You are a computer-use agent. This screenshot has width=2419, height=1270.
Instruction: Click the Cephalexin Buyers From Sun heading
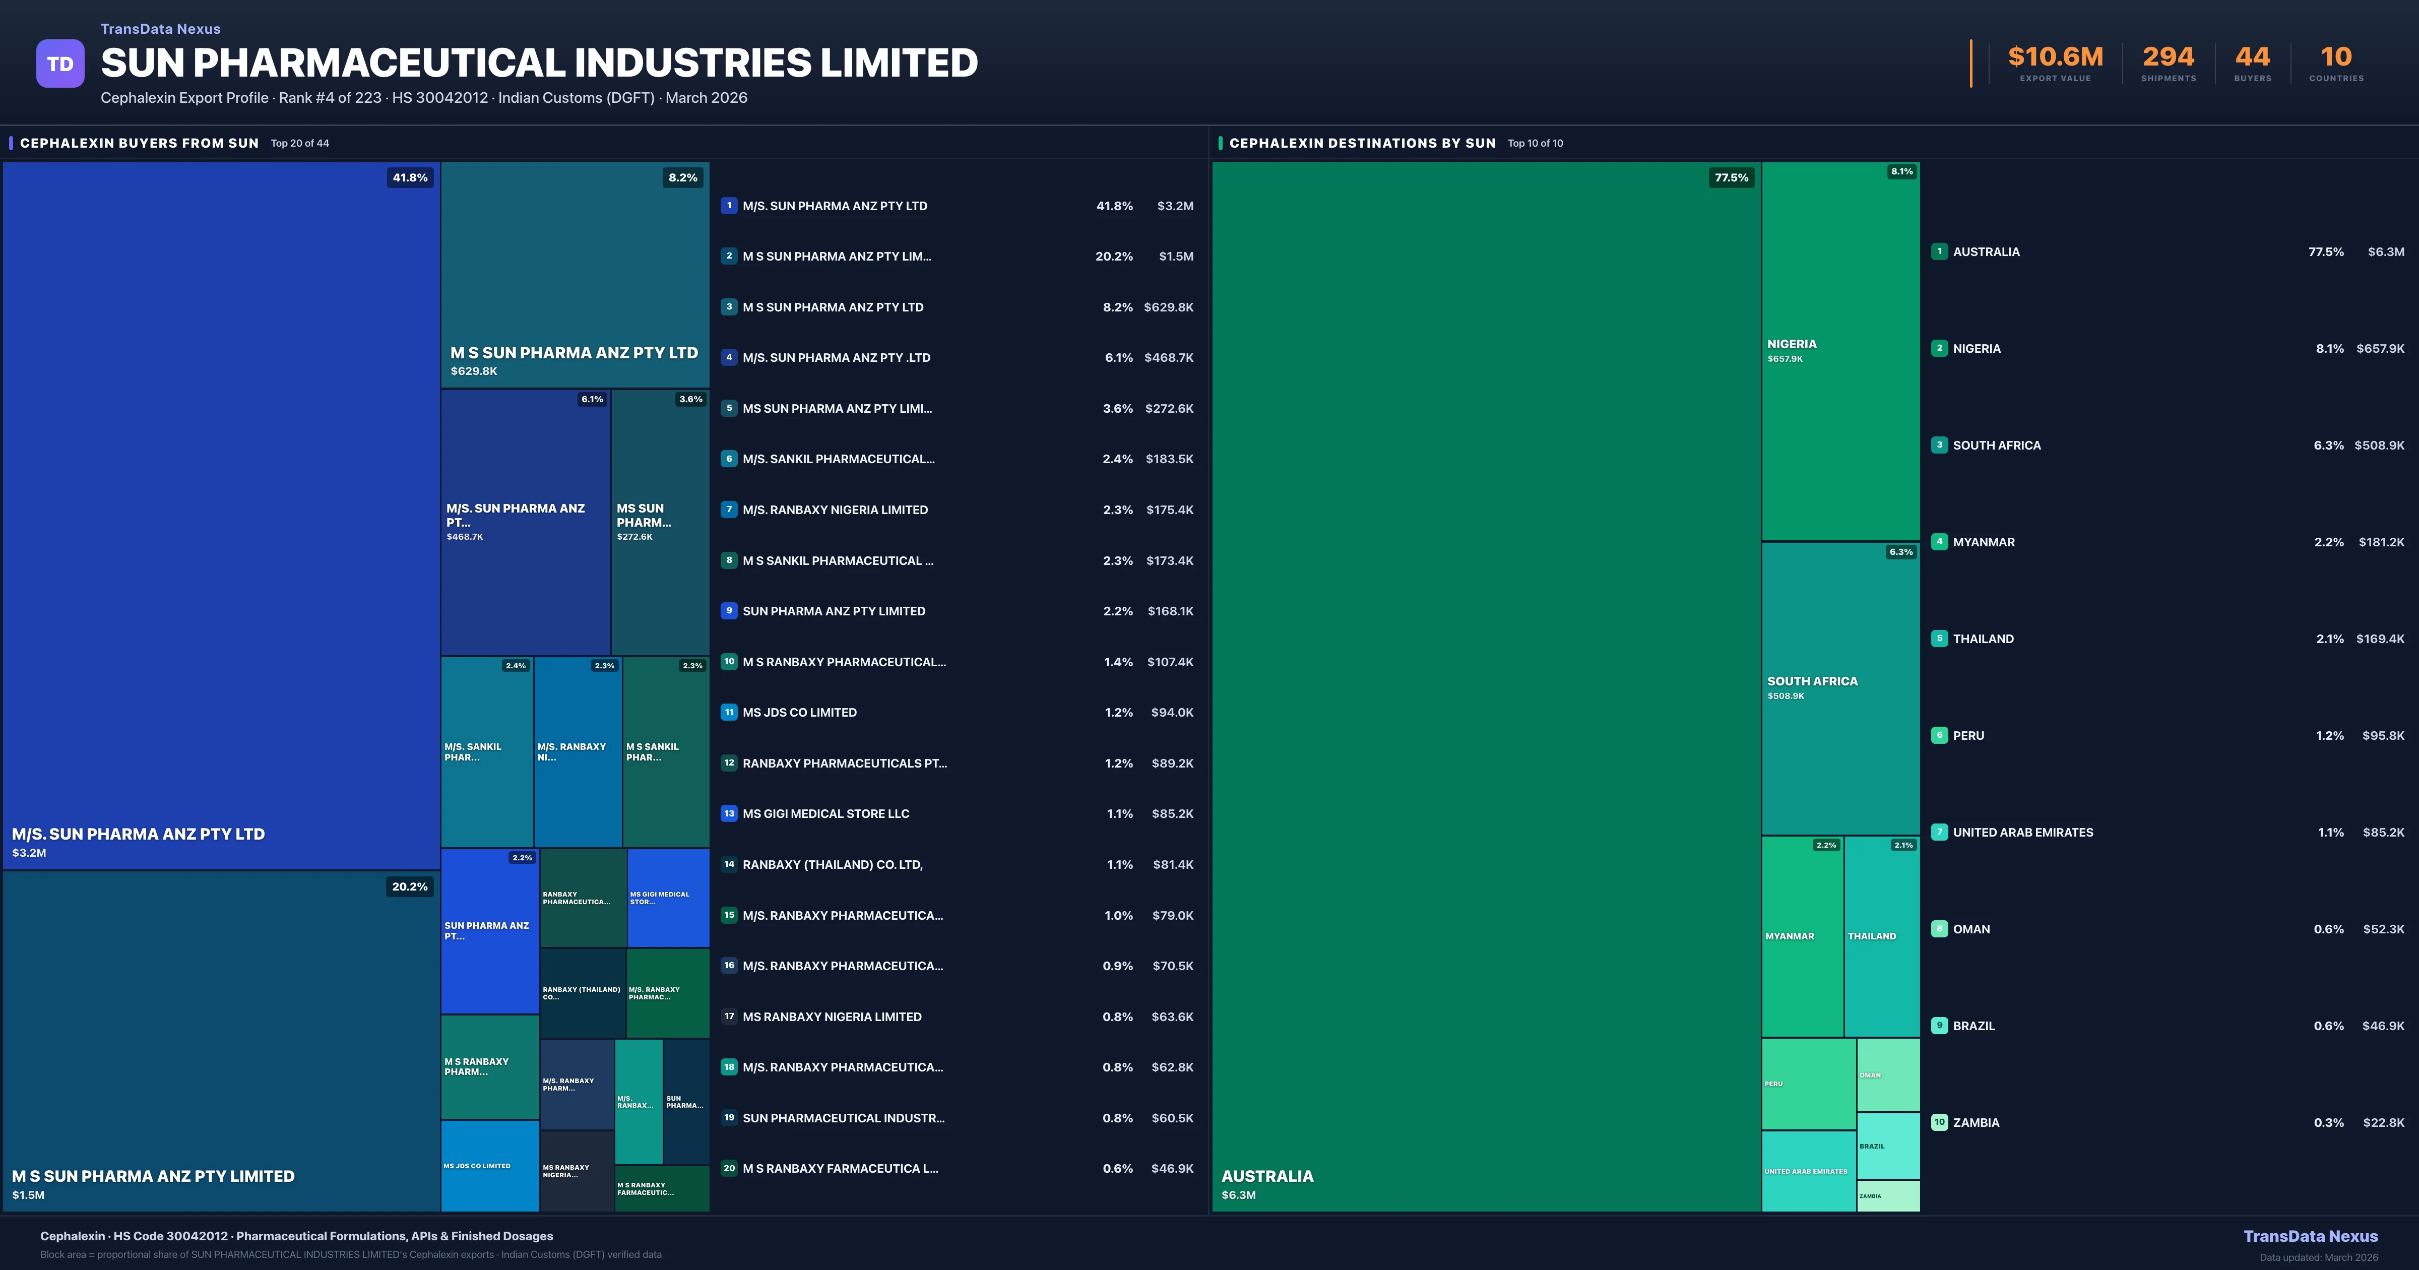click(139, 144)
